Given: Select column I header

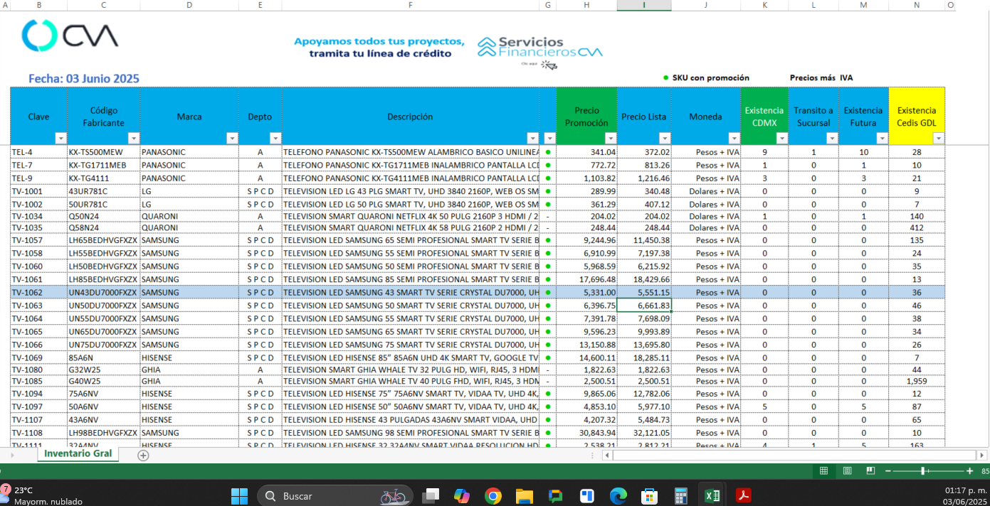Looking at the screenshot, I should (644, 5).
